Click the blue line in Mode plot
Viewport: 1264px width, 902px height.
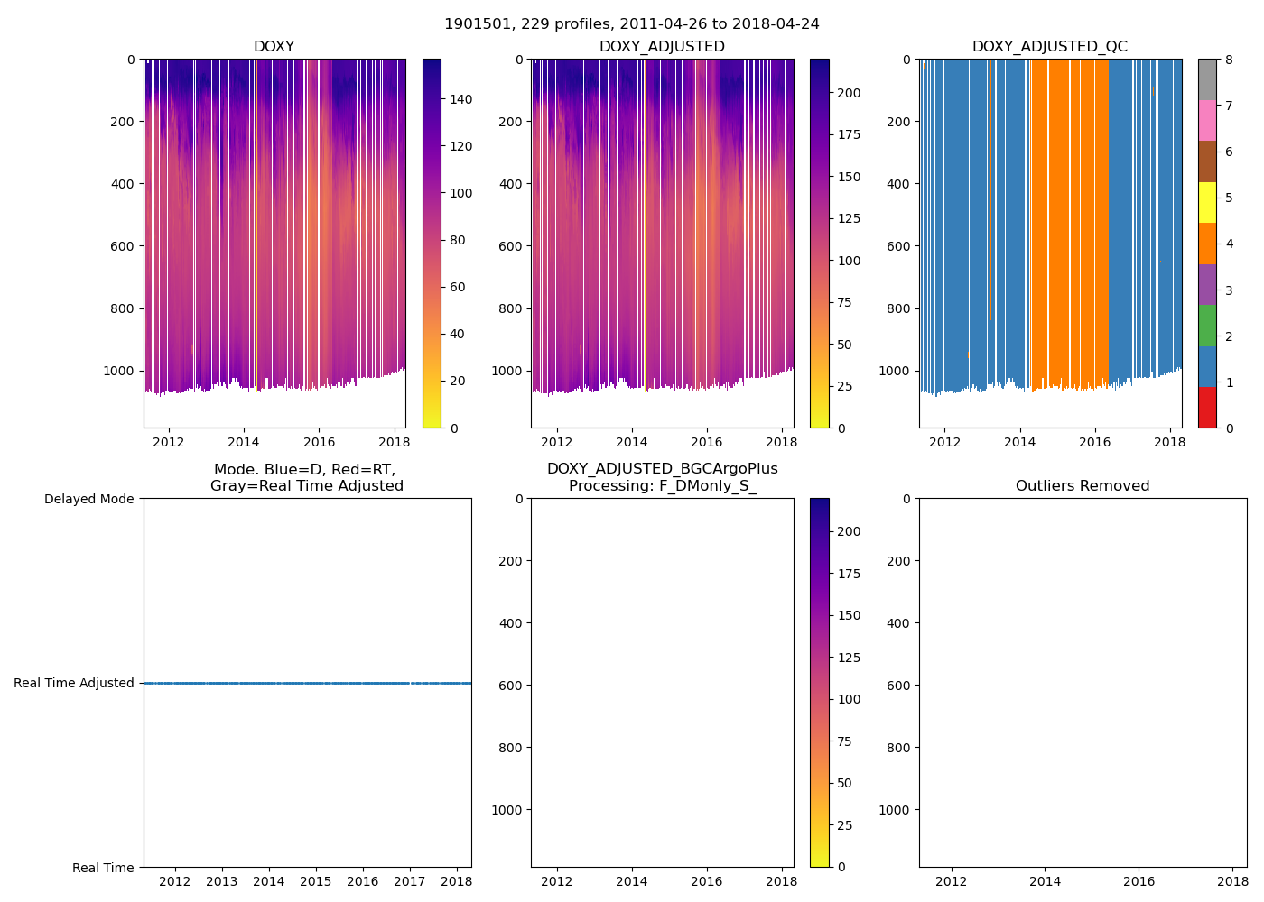pos(307,683)
